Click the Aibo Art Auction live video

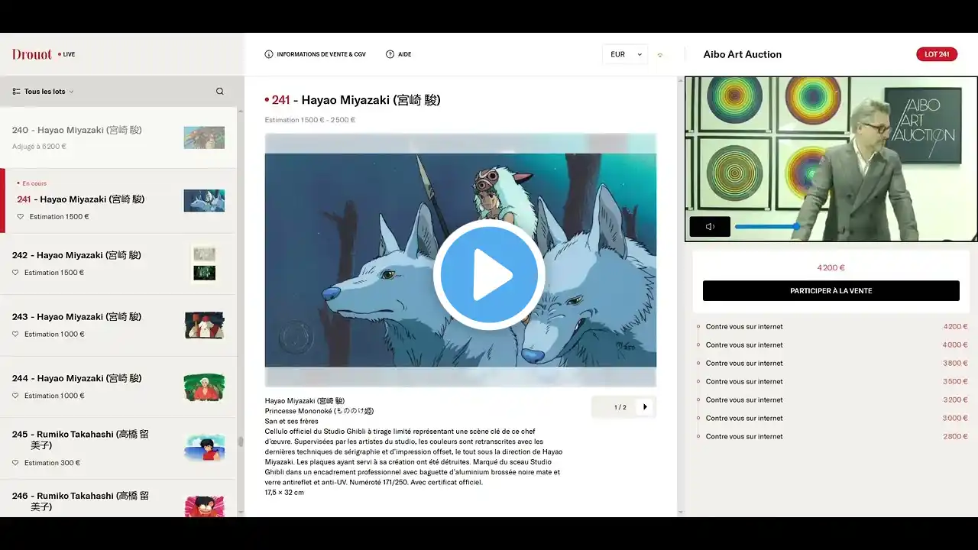pyautogui.click(x=831, y=159)
